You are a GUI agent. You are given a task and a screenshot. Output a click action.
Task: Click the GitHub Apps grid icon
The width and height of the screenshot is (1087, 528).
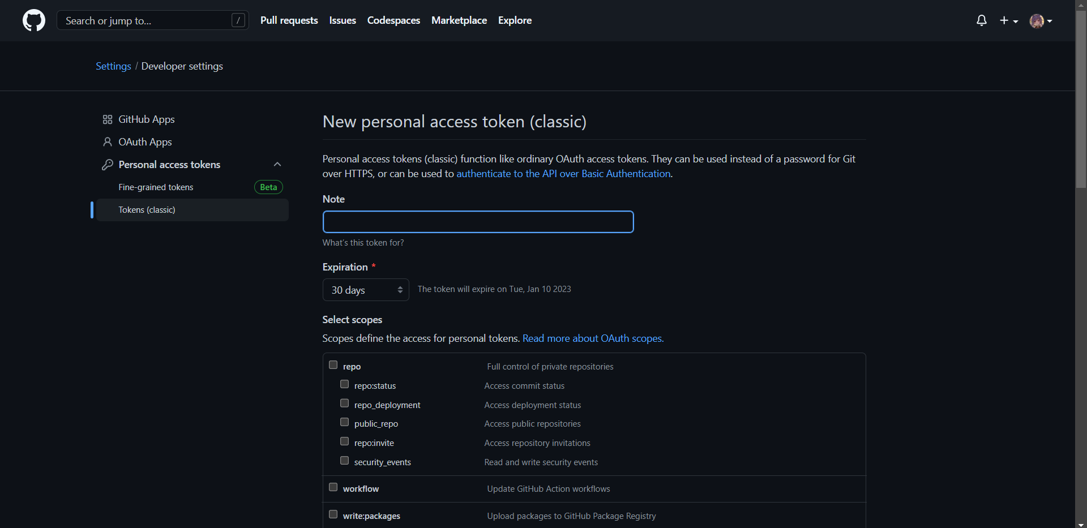108,119
